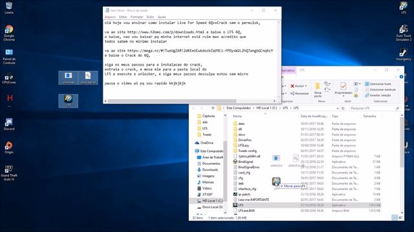Create a Nova pasta from the ribbon
Screen dimensions: 414x232
(318, 90)
